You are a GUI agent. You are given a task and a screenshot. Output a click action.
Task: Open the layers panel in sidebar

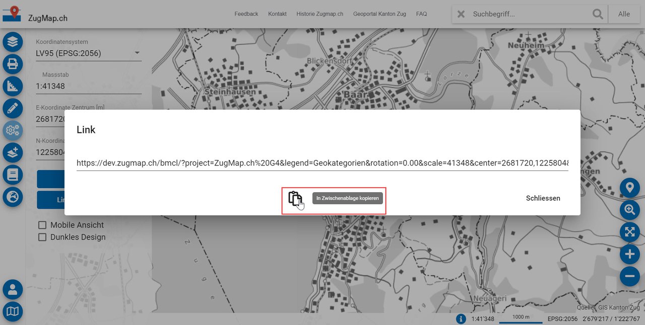pyautogui.click(x=13, y=41)
